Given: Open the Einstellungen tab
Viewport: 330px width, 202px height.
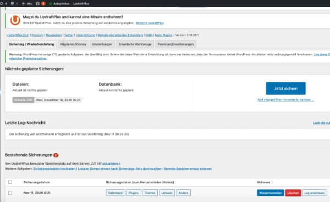Looking at the screenshot, I should point(102,44).
